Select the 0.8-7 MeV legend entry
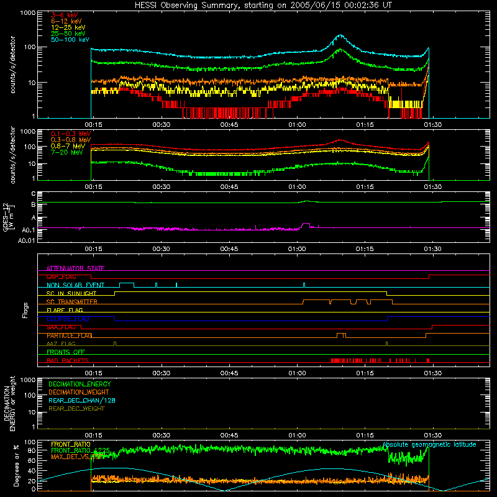Screen dimensions: 497x497 [68, 146]
